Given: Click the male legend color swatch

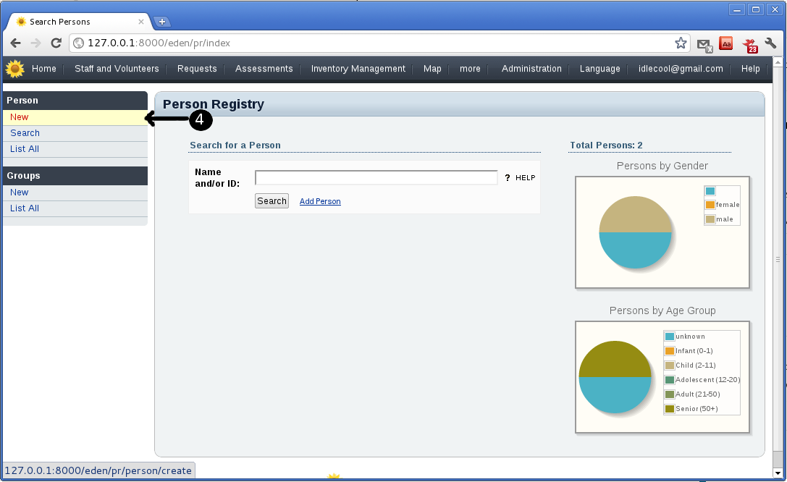Looking at the screenshot, I should 710,219.
